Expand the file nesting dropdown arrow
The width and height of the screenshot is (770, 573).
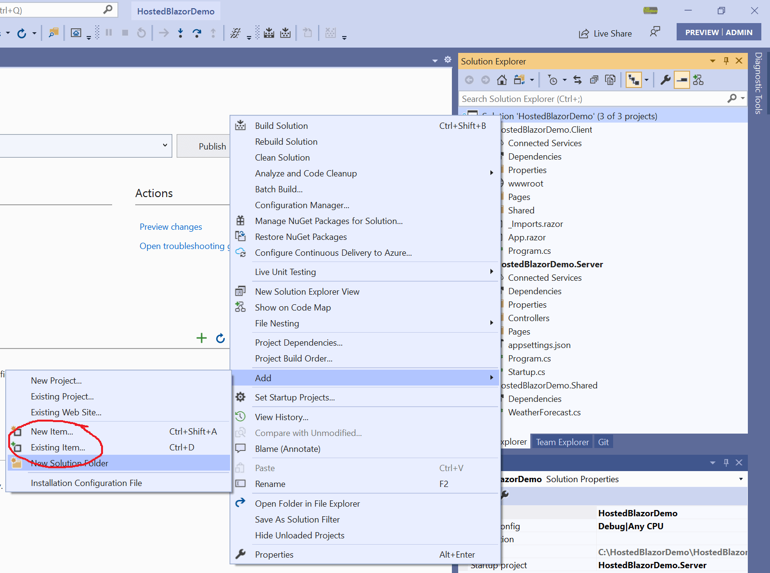[646, 80]
